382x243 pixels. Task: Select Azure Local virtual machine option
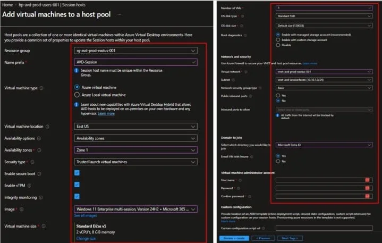[x=77, y=95]
